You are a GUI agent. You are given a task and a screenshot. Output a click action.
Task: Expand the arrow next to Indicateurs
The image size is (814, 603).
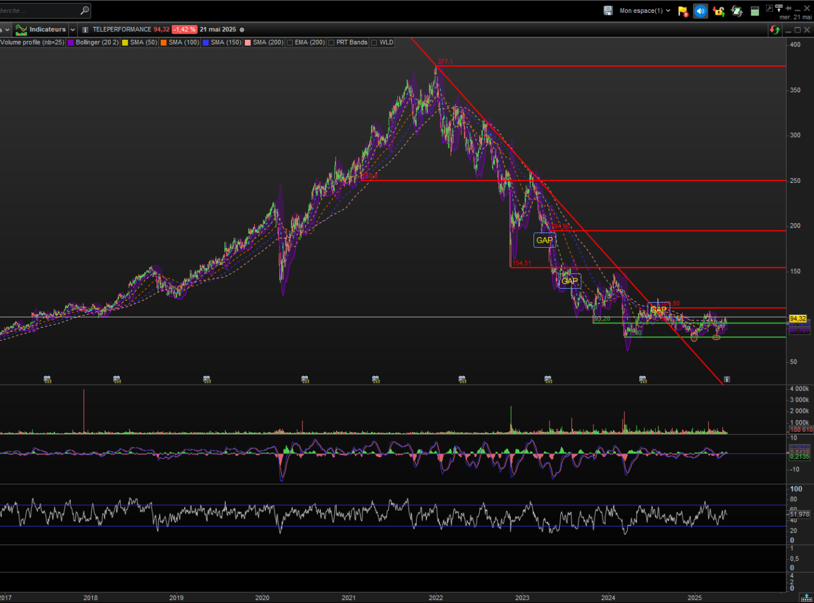[73, 29]
